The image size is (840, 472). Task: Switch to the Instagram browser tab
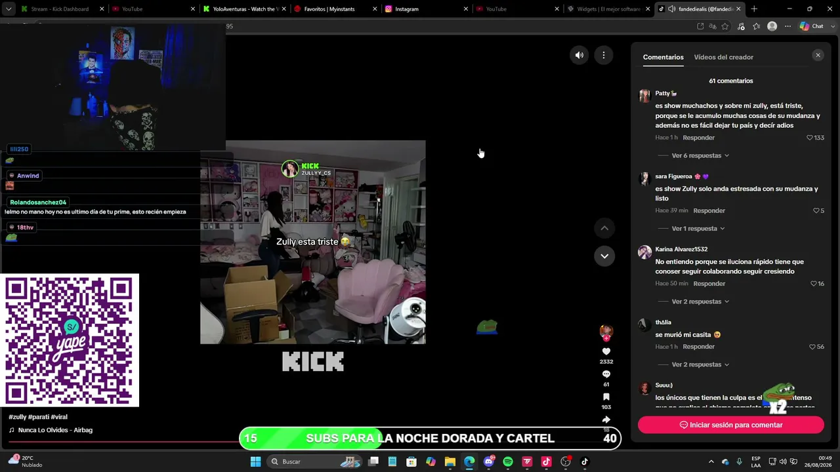point(427,9)
